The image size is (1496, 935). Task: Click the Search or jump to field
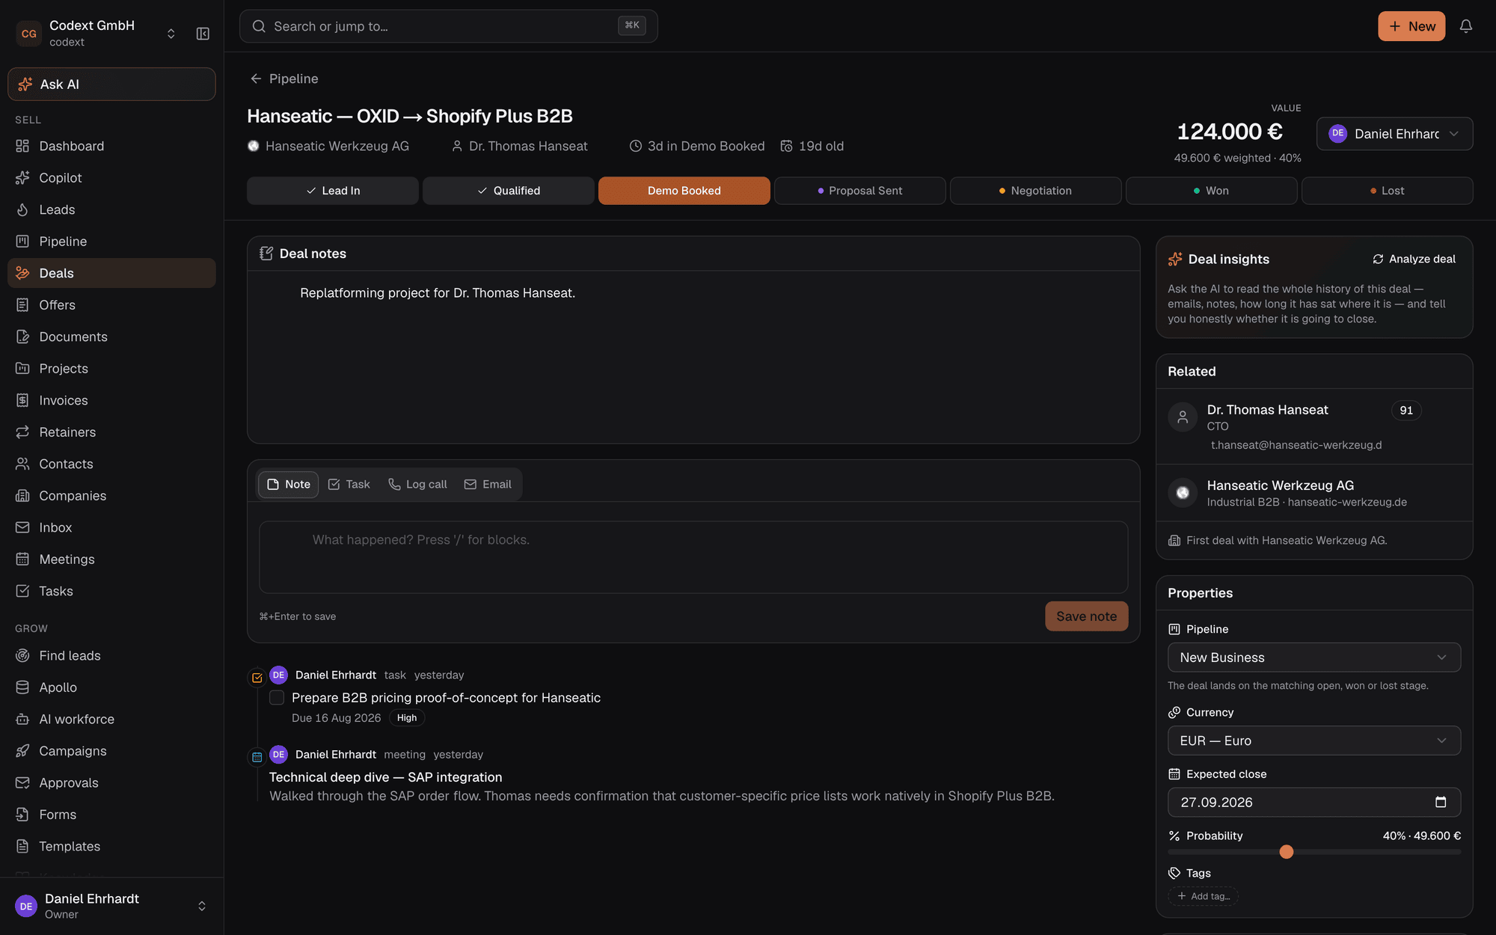click(448, 26)
